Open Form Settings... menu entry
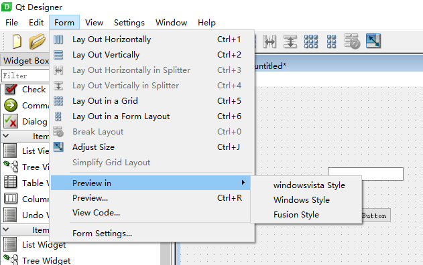Viewport: 423px width, 265px height. 152,234
